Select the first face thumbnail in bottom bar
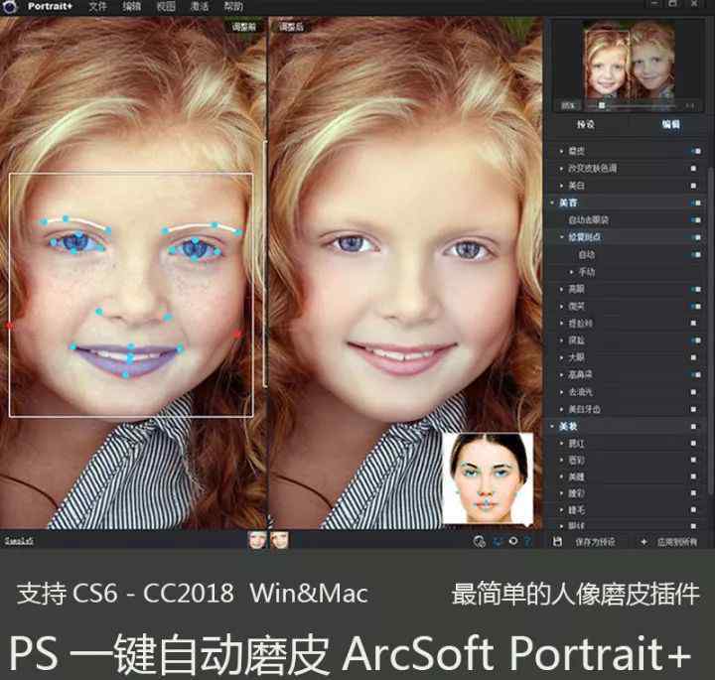715x680 pixels. (x=256, y=540)
